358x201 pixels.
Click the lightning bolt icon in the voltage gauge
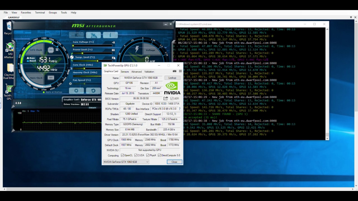click(137, 49)
